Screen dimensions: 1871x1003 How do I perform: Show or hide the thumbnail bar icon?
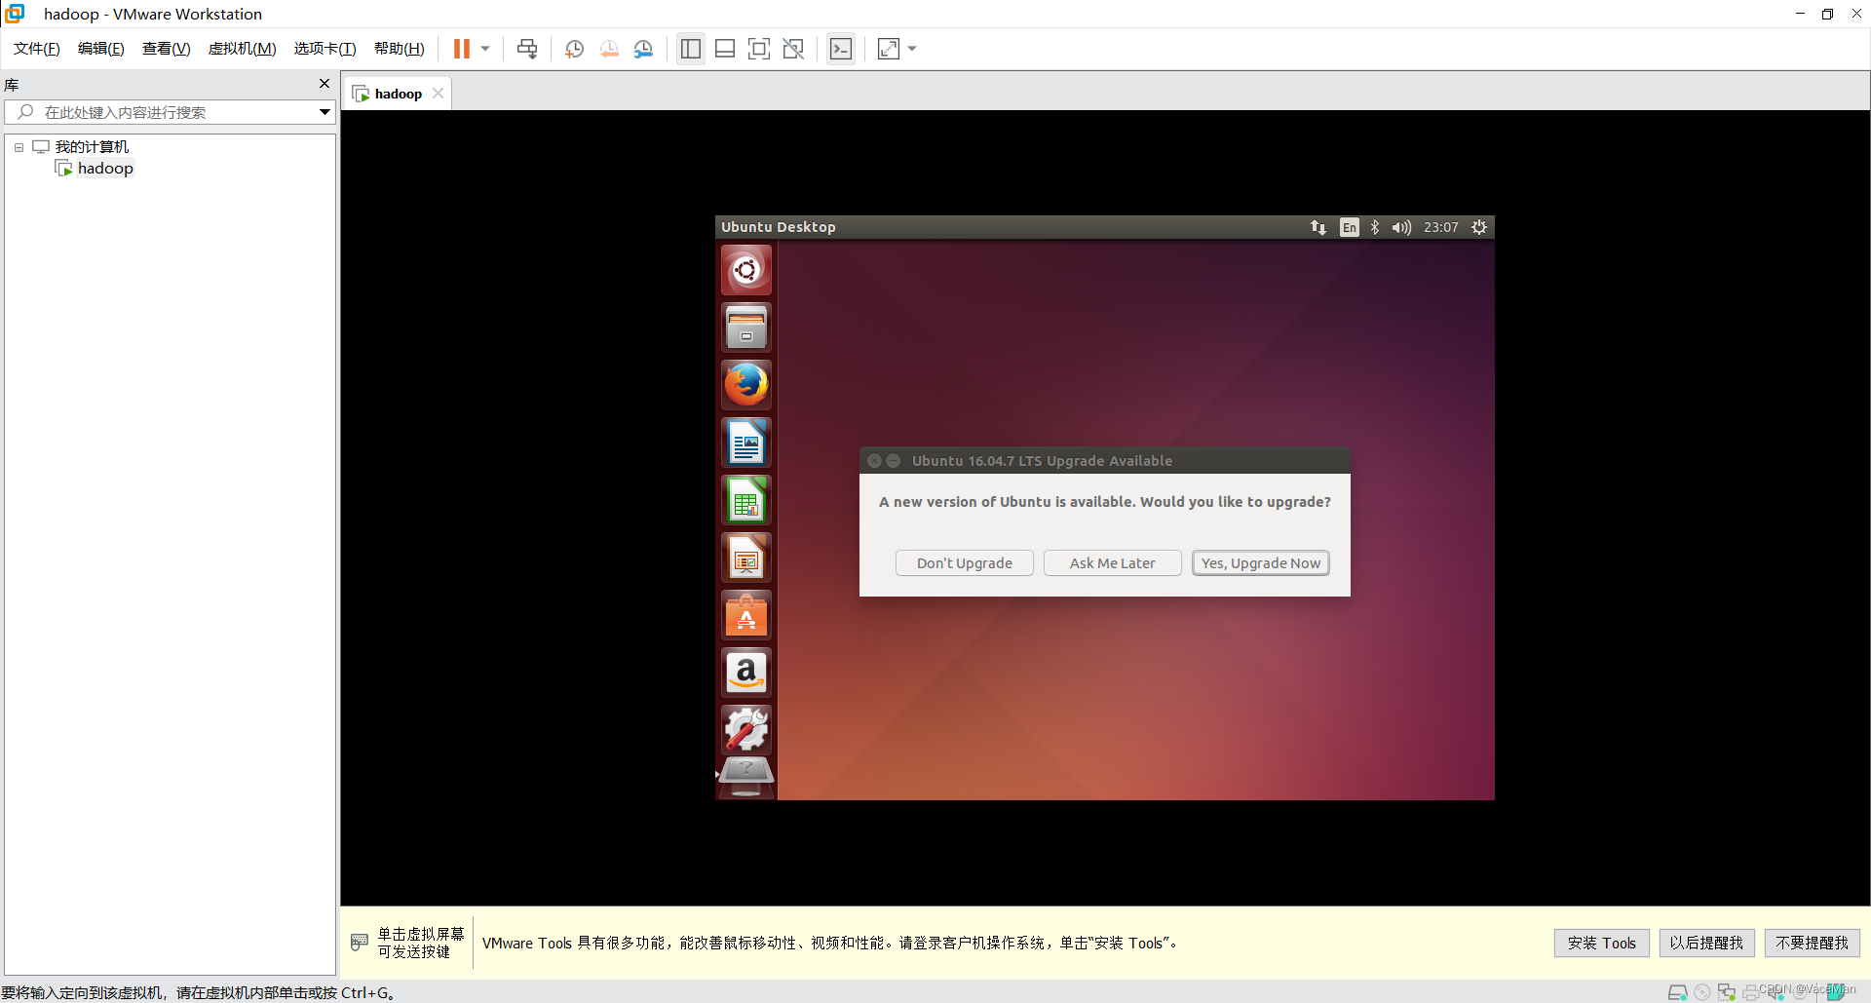[x=725, y=48]
